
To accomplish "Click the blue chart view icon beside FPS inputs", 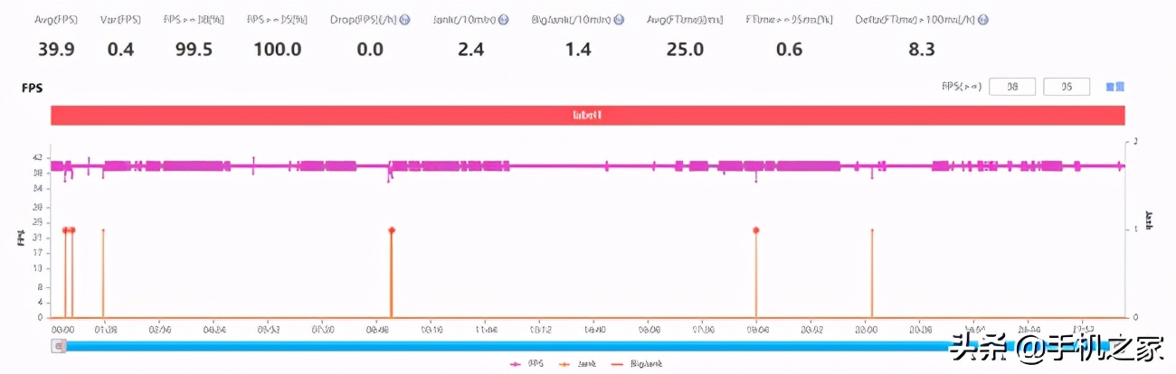I will click(1114, 87).
